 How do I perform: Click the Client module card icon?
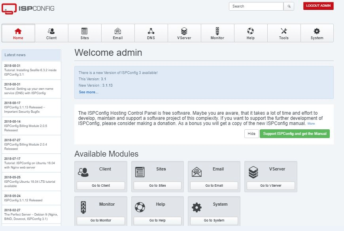coord(83,172)
